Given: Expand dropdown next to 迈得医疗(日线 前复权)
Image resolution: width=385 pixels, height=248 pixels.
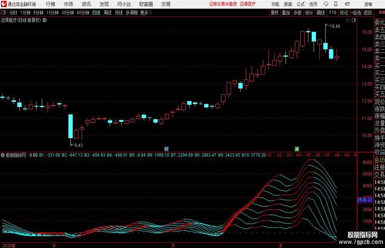Looking at the screenshot, I should point(45,20).
